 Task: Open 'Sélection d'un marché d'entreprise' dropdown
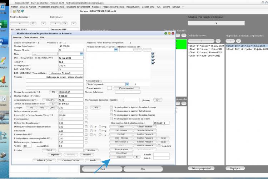pos(216,23)
